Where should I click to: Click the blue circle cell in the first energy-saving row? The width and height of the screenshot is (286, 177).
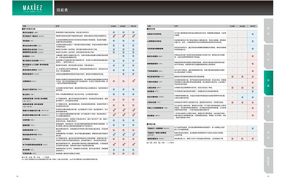[252, 128]
